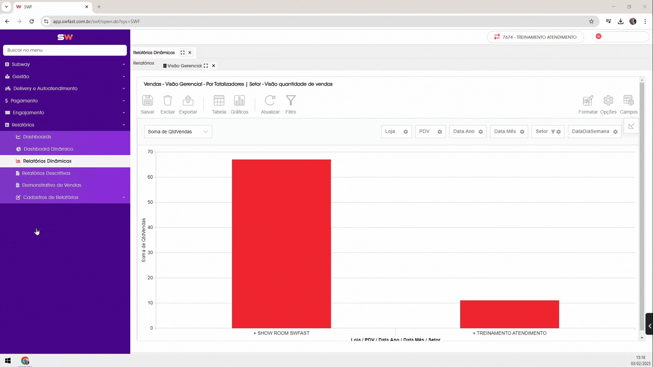Close the Visão Gerencial tab
This screenshot has width=653, height=367.
point(214,66)
